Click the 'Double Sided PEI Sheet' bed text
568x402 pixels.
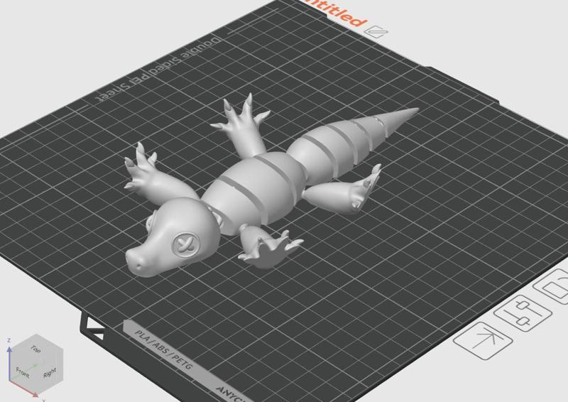[157, 69]
